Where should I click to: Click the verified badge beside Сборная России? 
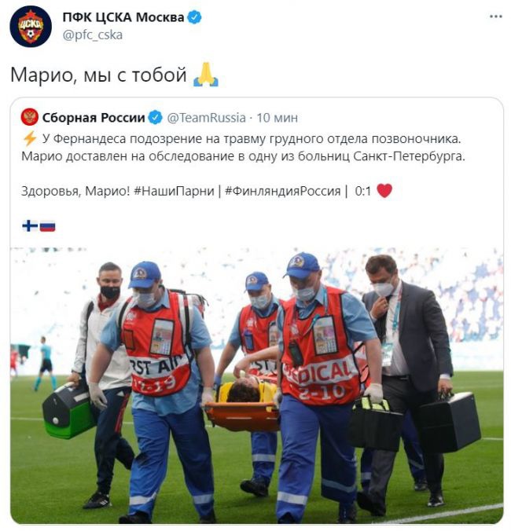click(x=156, y=118)
